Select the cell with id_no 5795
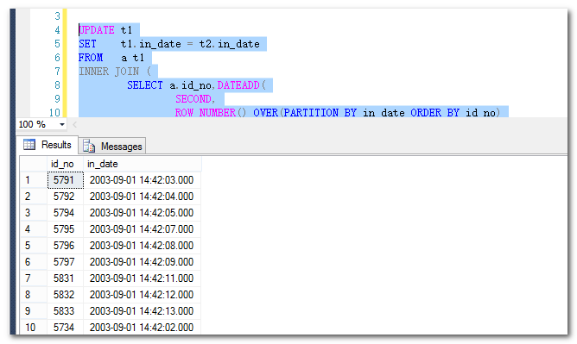Viewport: 577px width, 344px height. 65,229
